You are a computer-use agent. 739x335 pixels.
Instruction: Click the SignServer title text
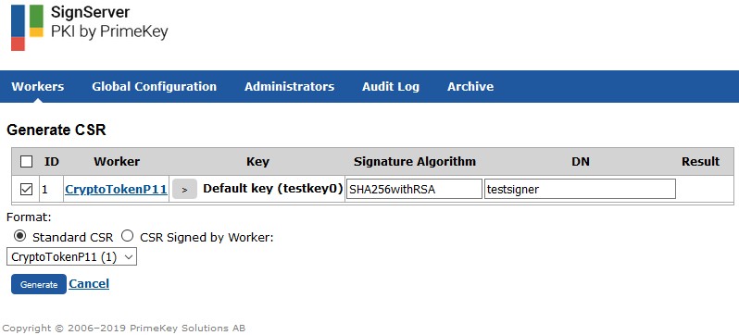pos(90,12)
